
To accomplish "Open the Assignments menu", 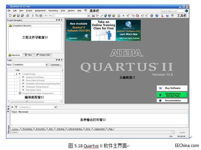I will pyautogui.click(x=40, y=11).
